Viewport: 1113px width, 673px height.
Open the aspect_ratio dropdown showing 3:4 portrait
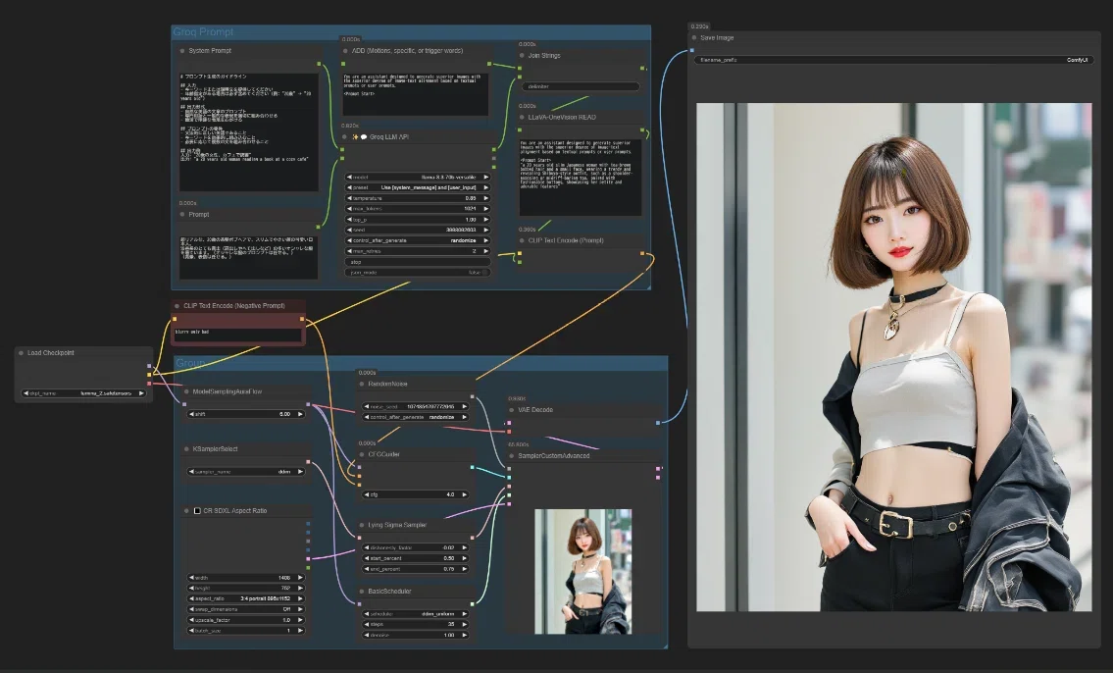[x=245, y=598]
